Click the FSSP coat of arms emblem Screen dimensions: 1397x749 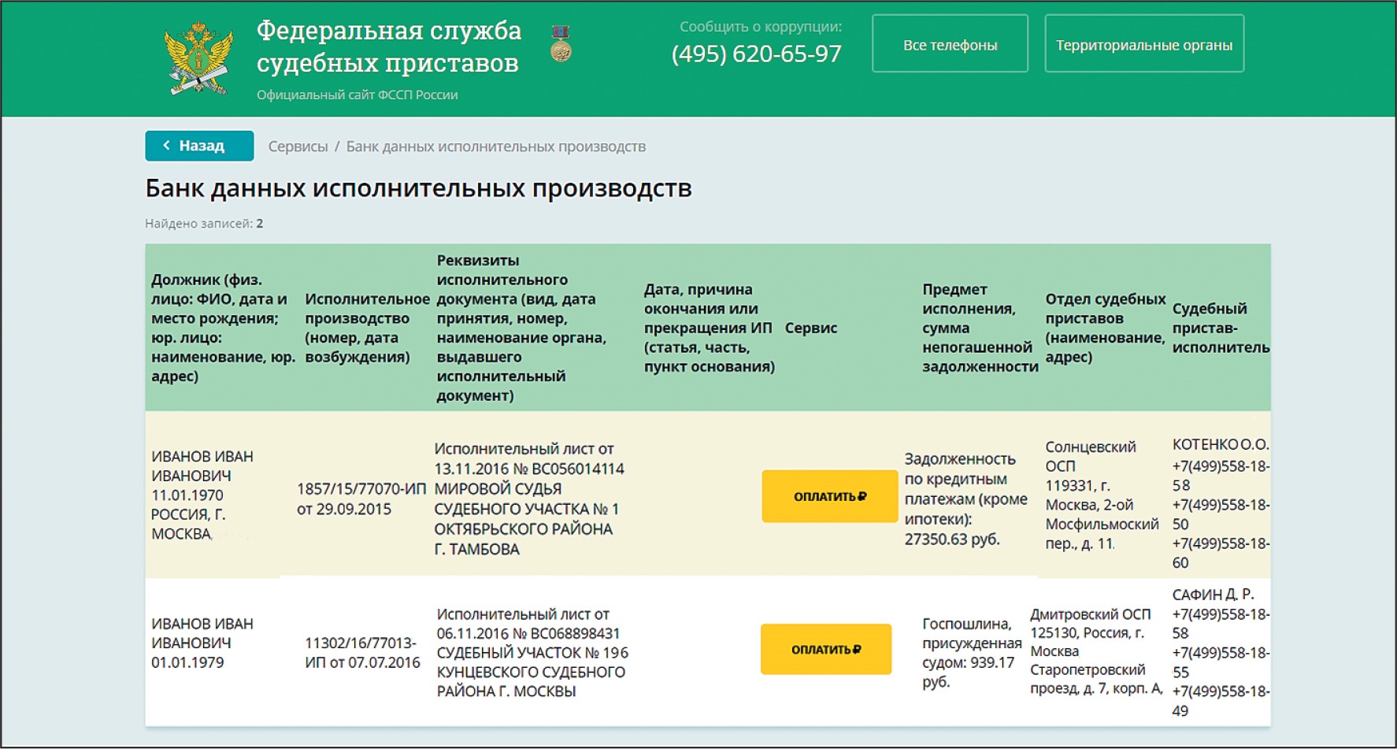click(x=198, y=59)
